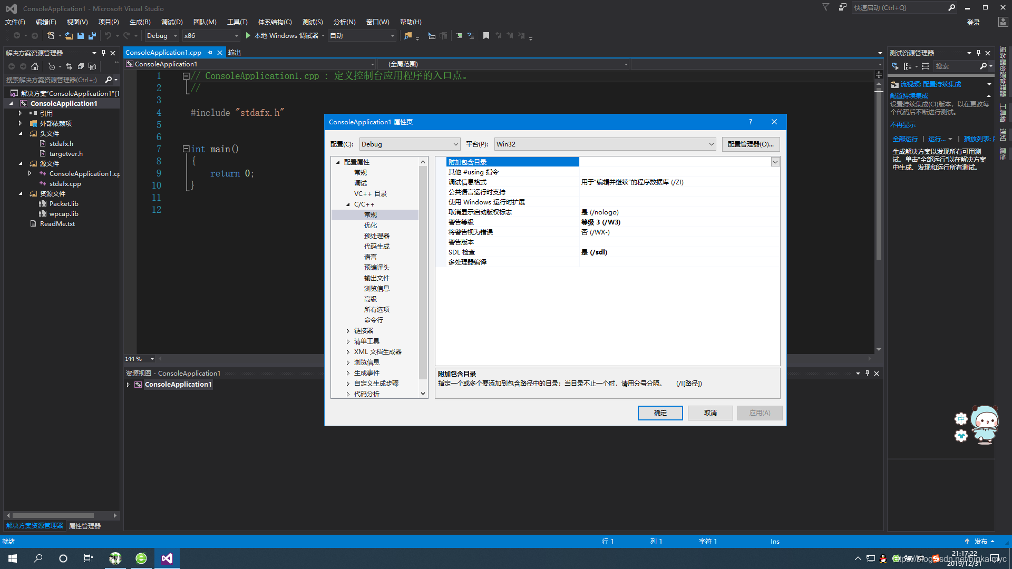Start debugging with the green play arrow

pyautogui.click(x=248, y=36)
